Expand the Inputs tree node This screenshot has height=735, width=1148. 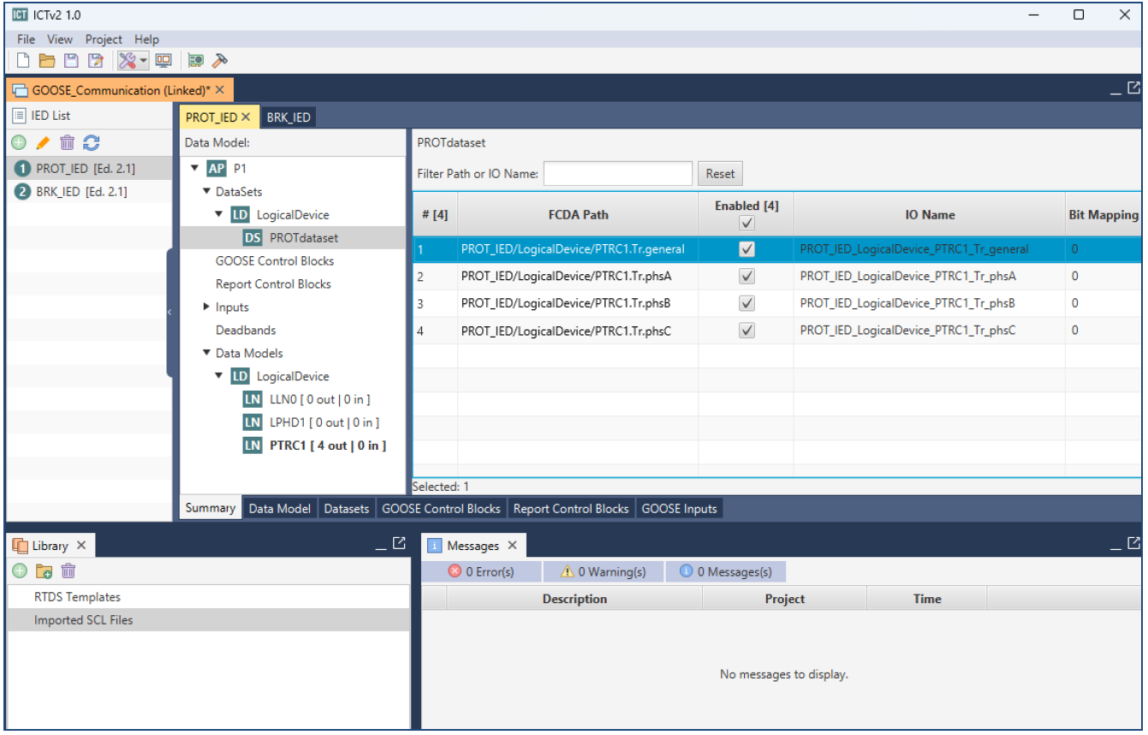point(207,307)
